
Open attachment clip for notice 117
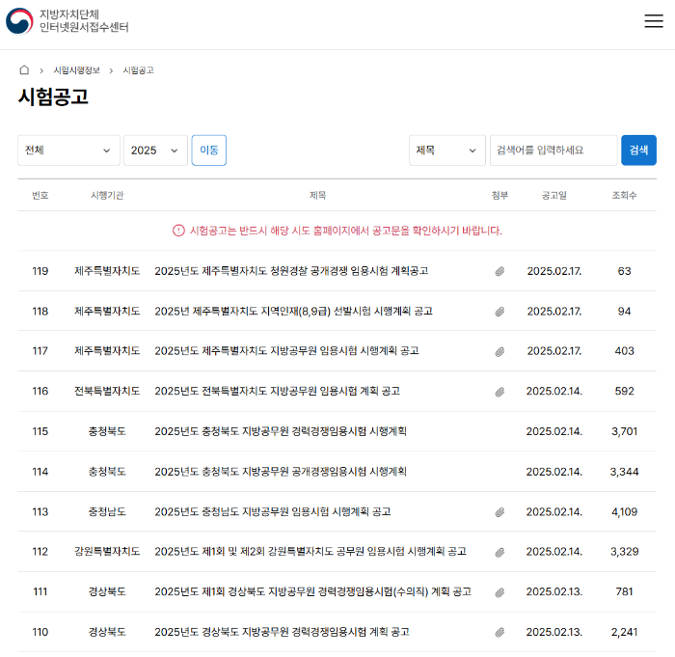499,351
